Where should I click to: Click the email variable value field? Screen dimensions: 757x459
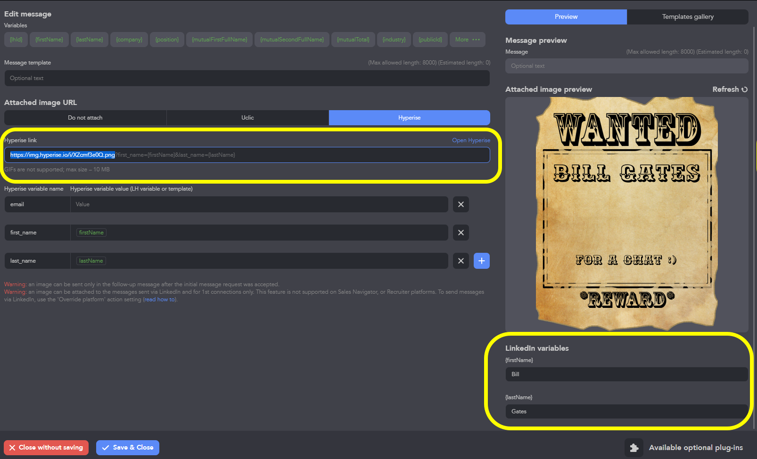click(x=259, y=204)
